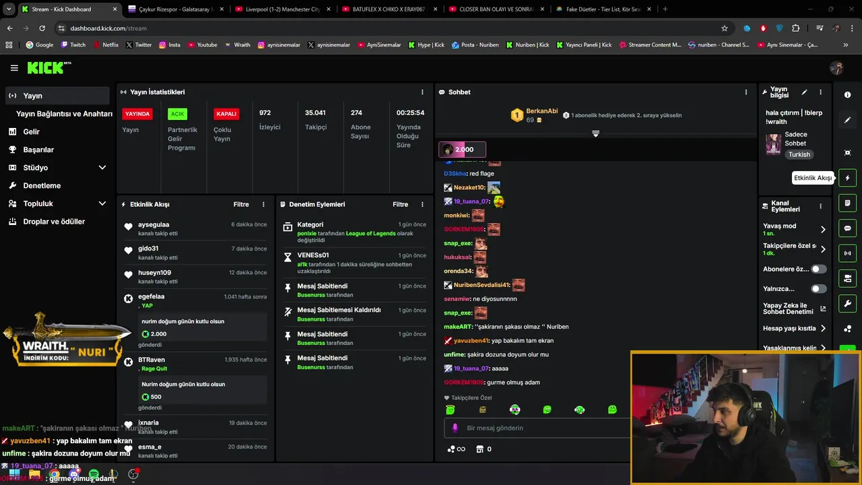This screenshot has width=862, height=485.
Task: Open Yayın Bağlantısı ve Anahtarı page
Action: [x=64, y=114]
